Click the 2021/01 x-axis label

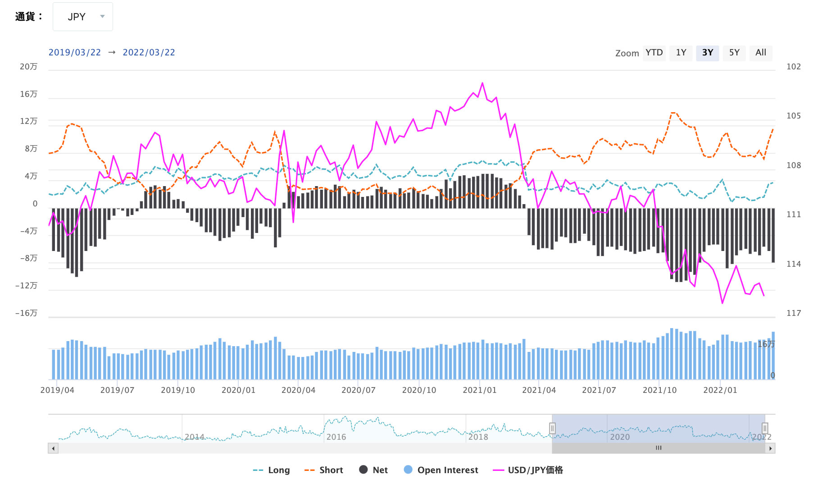coord(480,390)
